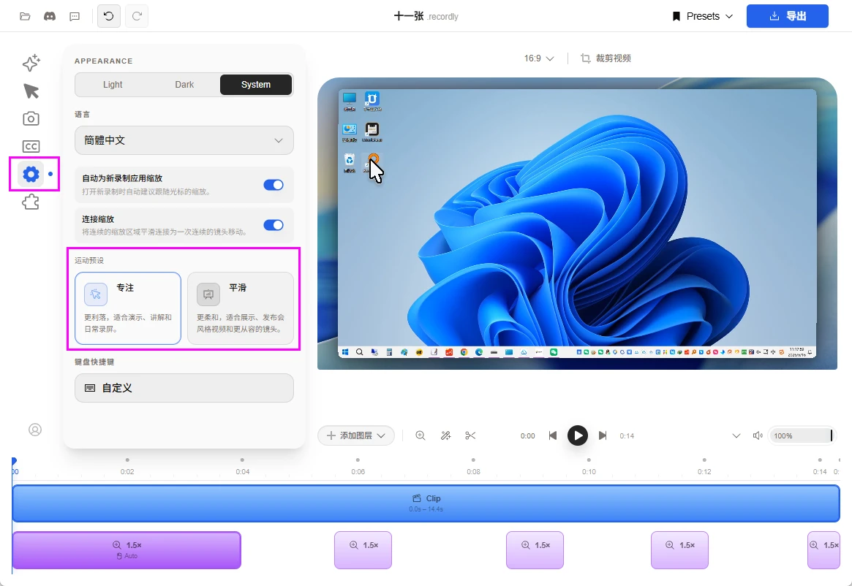Open the CC captions sidebar panel
The image size is (852, 586).
tap(31, 146)
